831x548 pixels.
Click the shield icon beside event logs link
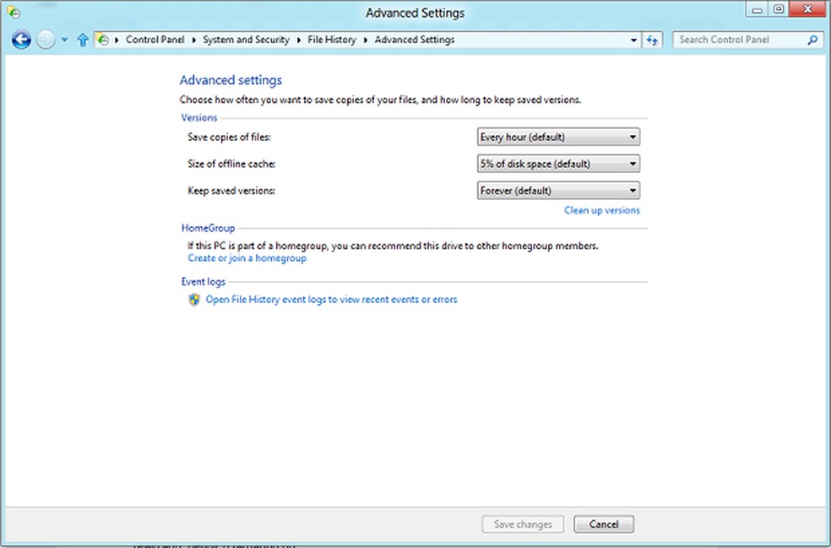pos(194,300)
